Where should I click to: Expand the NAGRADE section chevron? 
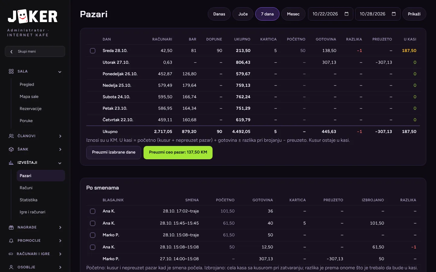(x=60, y=228)
